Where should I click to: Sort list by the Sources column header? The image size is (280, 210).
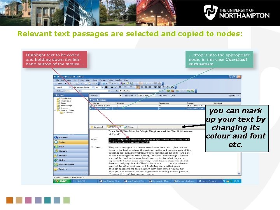click(137, 103)
